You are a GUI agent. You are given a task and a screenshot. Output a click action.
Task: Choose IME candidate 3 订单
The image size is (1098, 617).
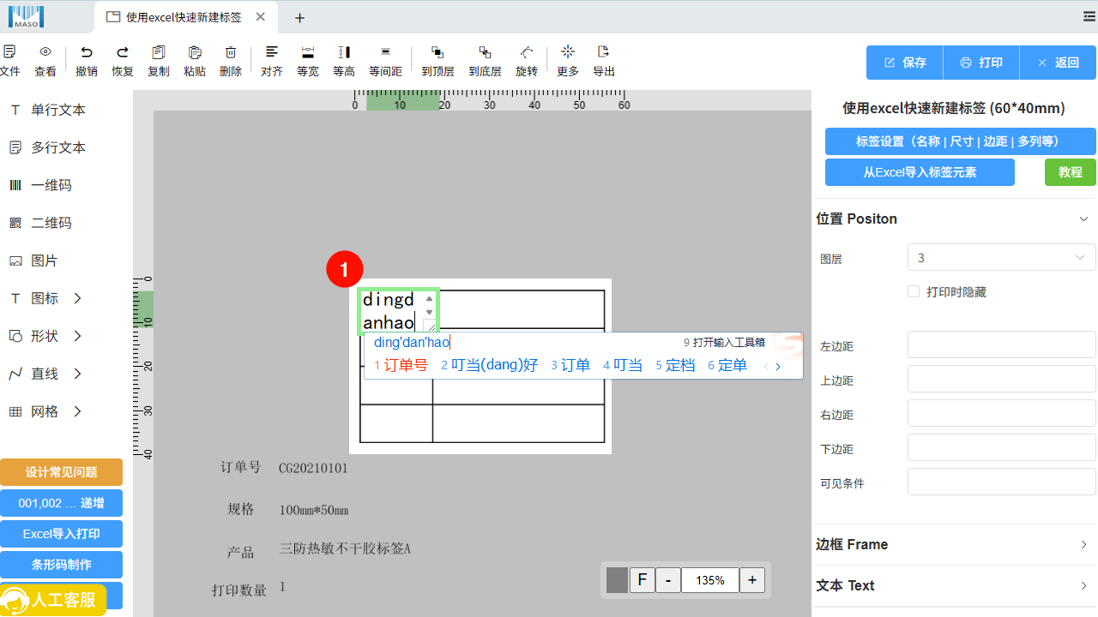click(x=570, y=365)
